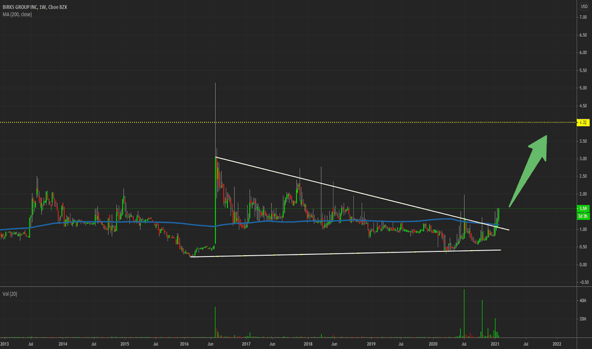Click the 3.50 price axis label
The width and height of the screenshot is (592, 349).
(x=583, y=141)
